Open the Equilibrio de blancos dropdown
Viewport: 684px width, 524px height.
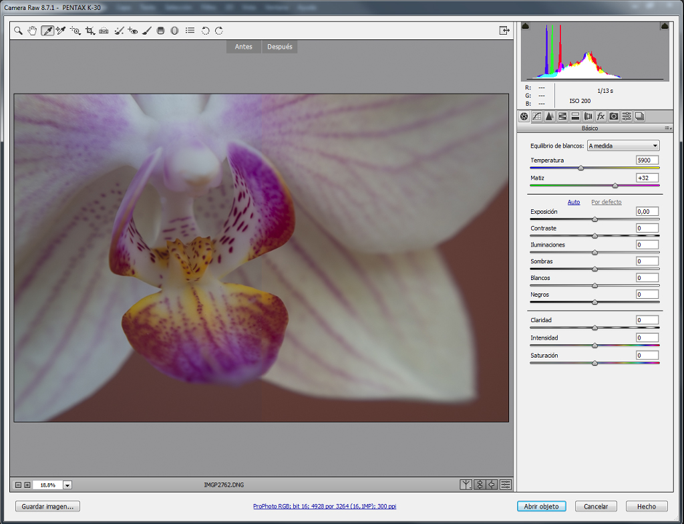pyautogui.click(x=623, y=146)
